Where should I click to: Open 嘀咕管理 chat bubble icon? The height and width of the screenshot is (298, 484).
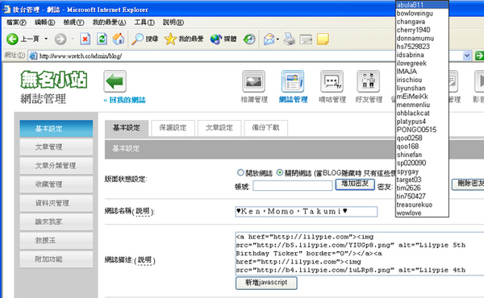[x=332, y=81]
